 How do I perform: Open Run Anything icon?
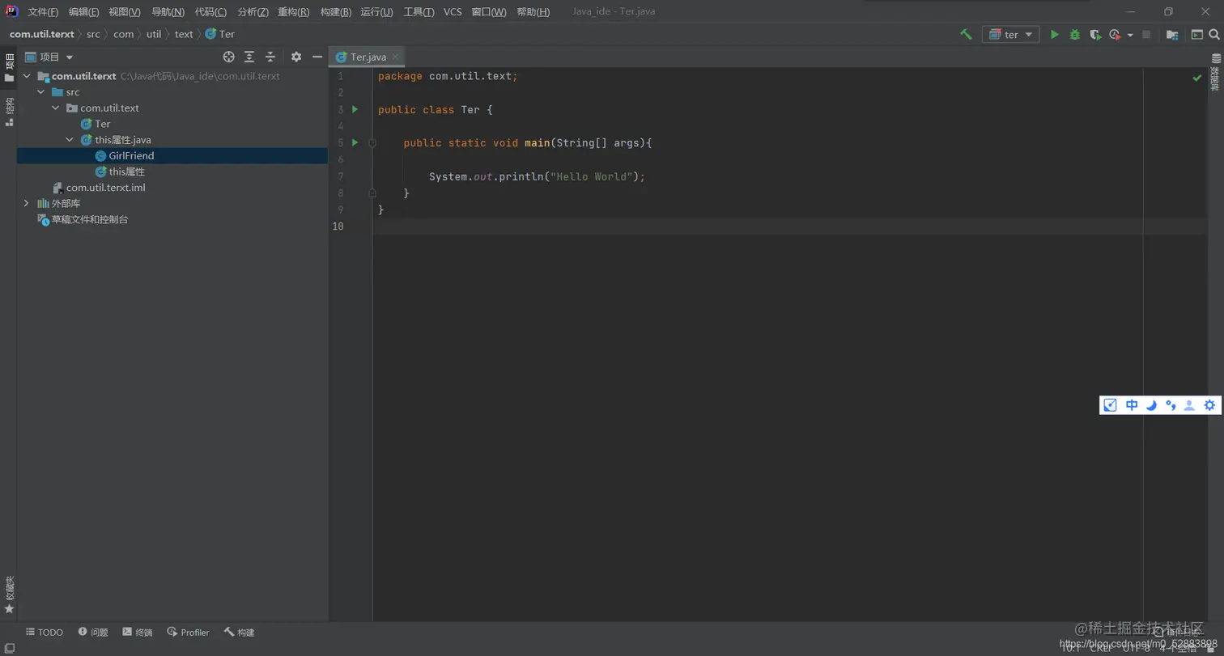[1196, 35]
